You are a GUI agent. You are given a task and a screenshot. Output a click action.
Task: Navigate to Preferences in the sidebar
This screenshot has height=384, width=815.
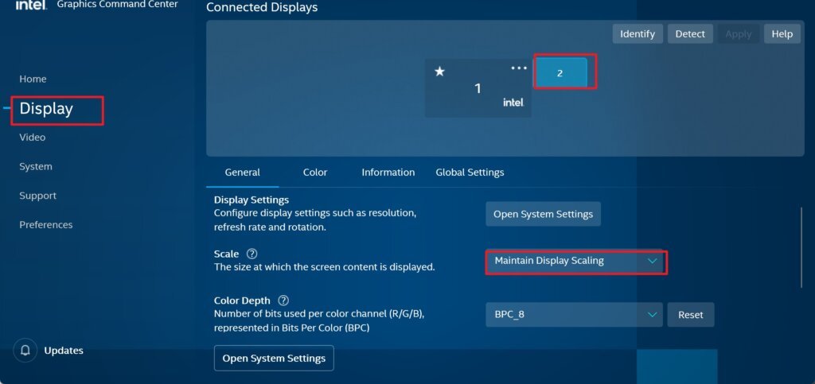click(45, 225)
